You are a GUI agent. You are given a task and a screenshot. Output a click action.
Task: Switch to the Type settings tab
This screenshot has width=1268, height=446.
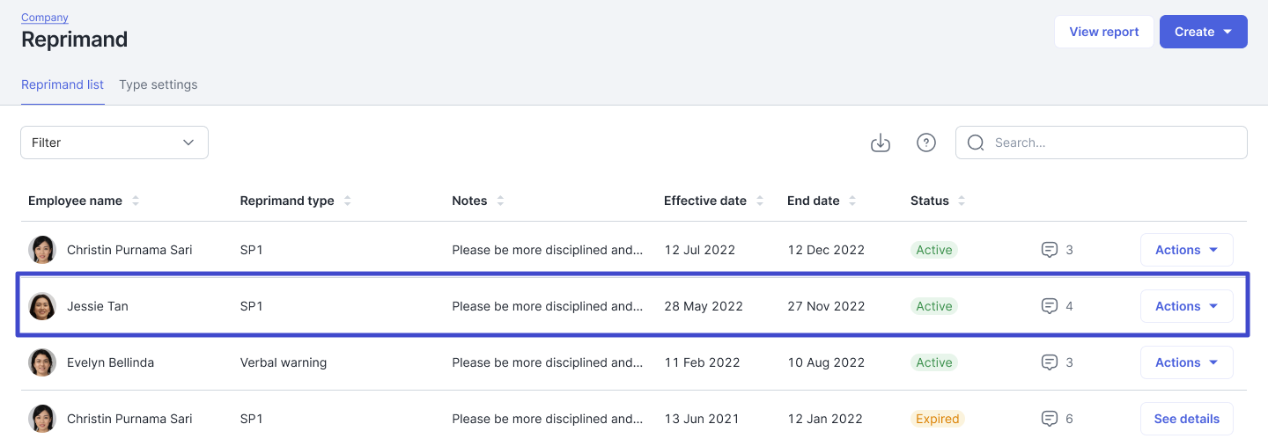point(158,85)
